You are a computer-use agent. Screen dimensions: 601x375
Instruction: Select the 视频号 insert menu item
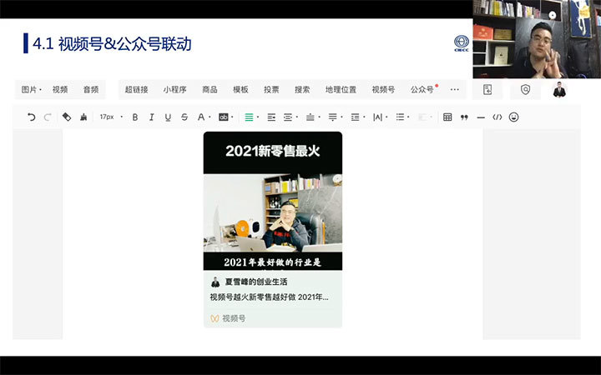tap(383, 89)
